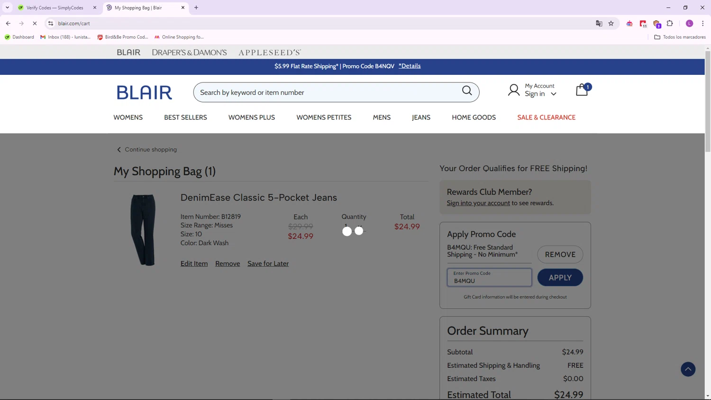Open the WOMENS PLUS menu
Screen dimensions: 711x400
click(x=252, y=118)
